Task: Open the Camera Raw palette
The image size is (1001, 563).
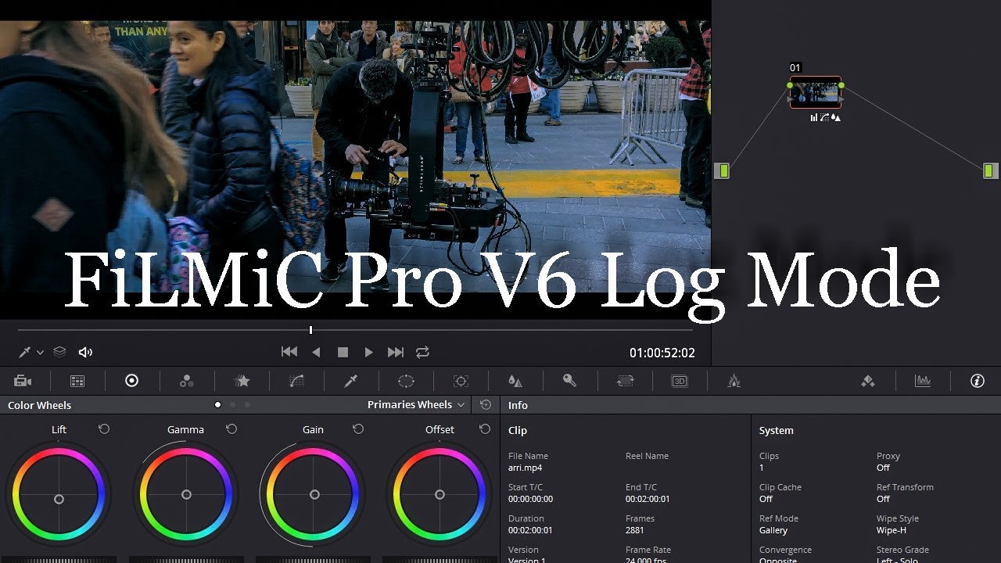Action: click(x=23, y=381)
